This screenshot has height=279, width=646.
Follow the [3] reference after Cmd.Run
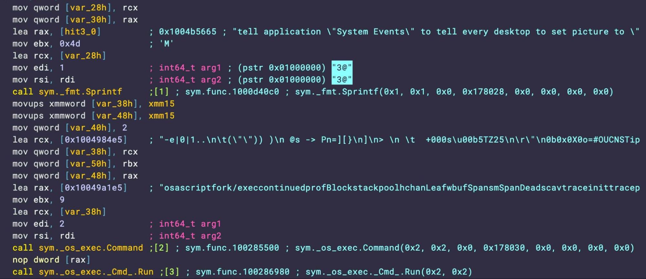tap(172, 272)
